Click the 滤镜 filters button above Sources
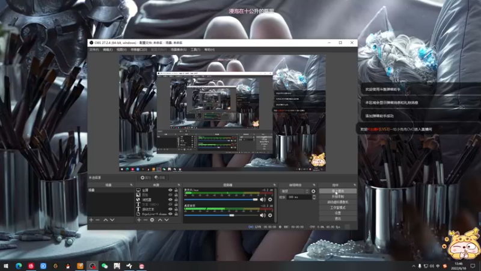481x271 pixels. point(160,178)
